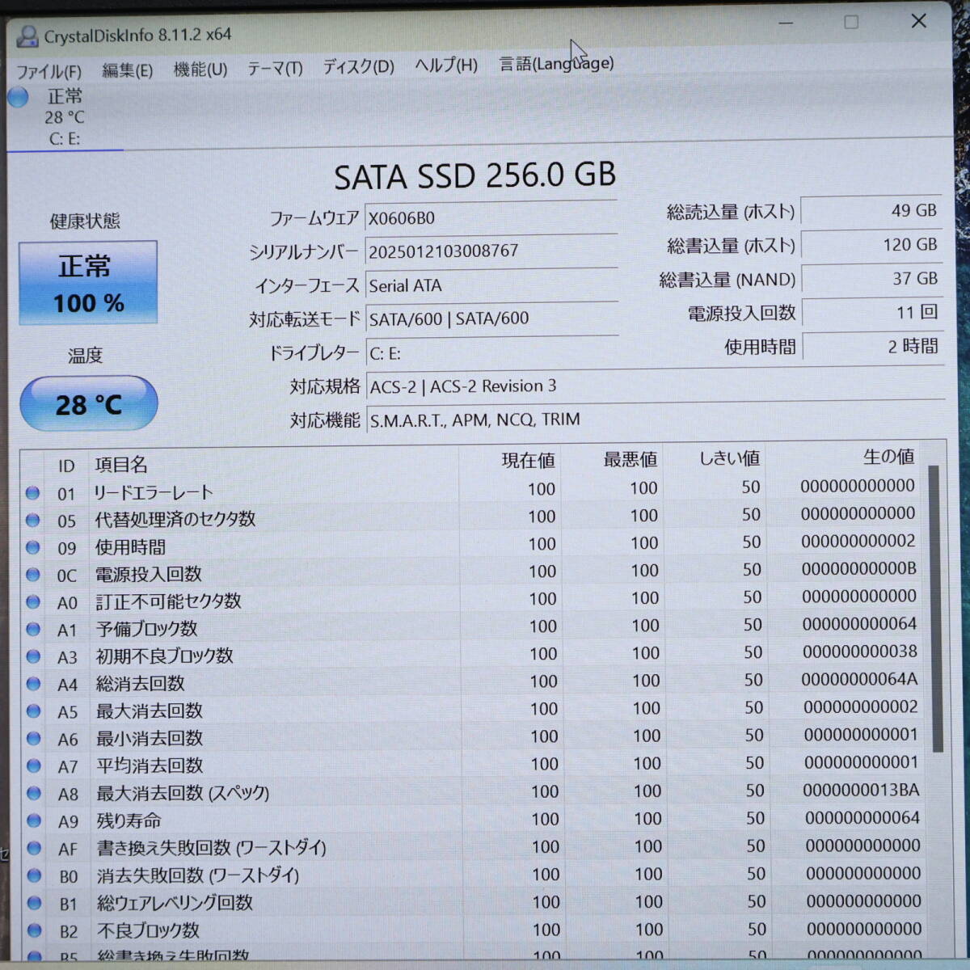Screen dimensions: 970x970
Task: Click the power-on count value 11 回
Action: (873, 313)
